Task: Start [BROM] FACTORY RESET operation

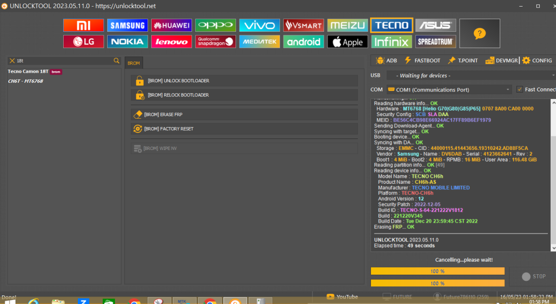Action: pos(244,129)
